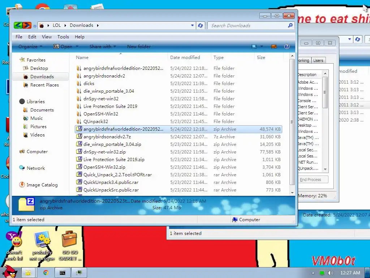Image resolution: width=370 pixels, height=278 pixels.
Task: Open the search magnifier in Search Downloads
Action: pyautogui.click(x=290, y=25)
